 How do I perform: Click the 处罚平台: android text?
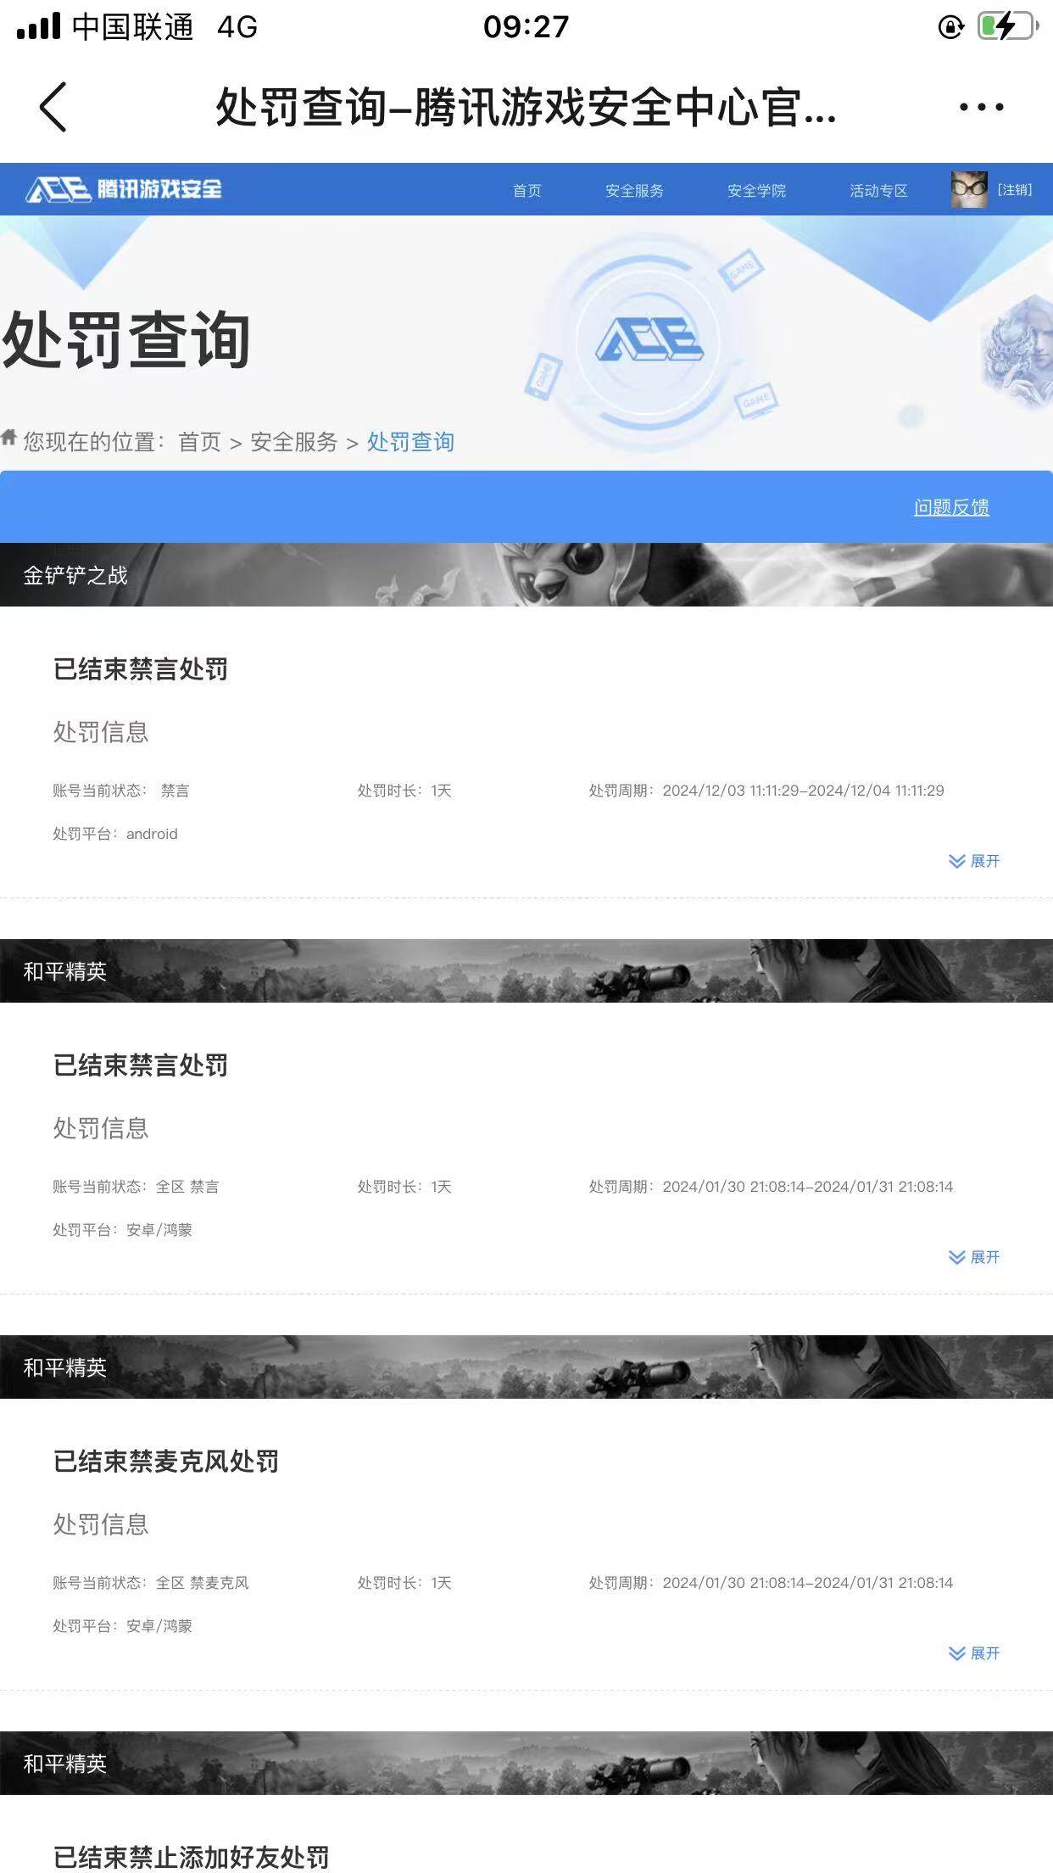coord(115,834)
